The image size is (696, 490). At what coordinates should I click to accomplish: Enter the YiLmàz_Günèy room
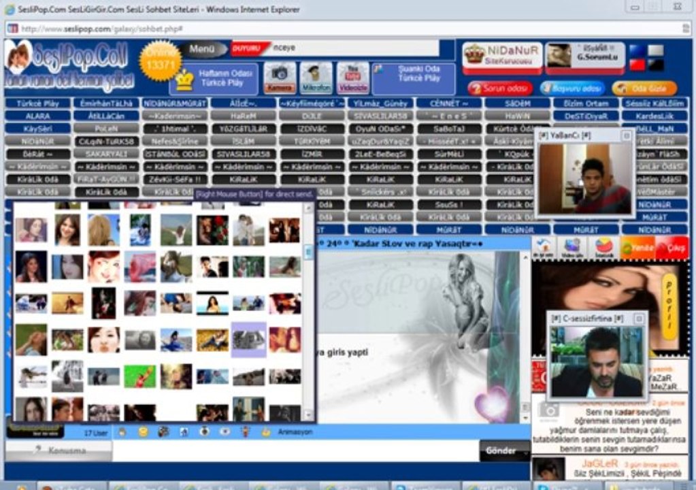click(x=380, y=103)
